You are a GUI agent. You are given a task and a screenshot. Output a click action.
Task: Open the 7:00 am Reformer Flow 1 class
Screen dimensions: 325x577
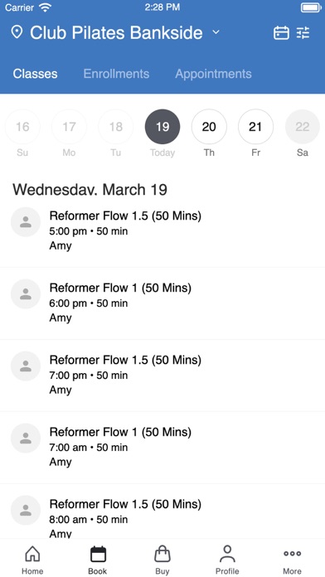pyautogui.click(x=162, y=448)
